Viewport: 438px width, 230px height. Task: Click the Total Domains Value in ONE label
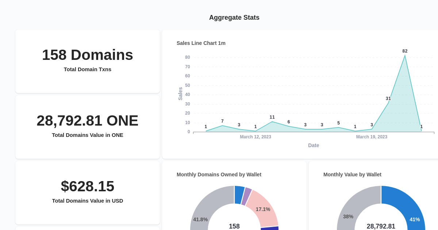(88, 135)
